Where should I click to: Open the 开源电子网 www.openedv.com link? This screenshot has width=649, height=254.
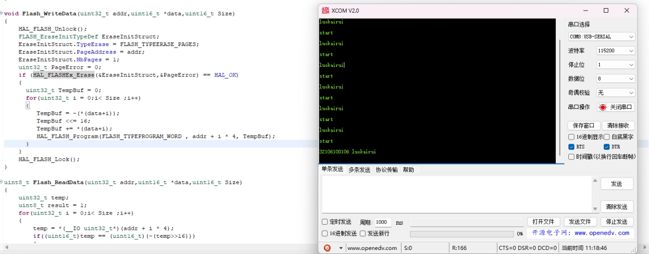pyautogui.click(x=580, y=233)
